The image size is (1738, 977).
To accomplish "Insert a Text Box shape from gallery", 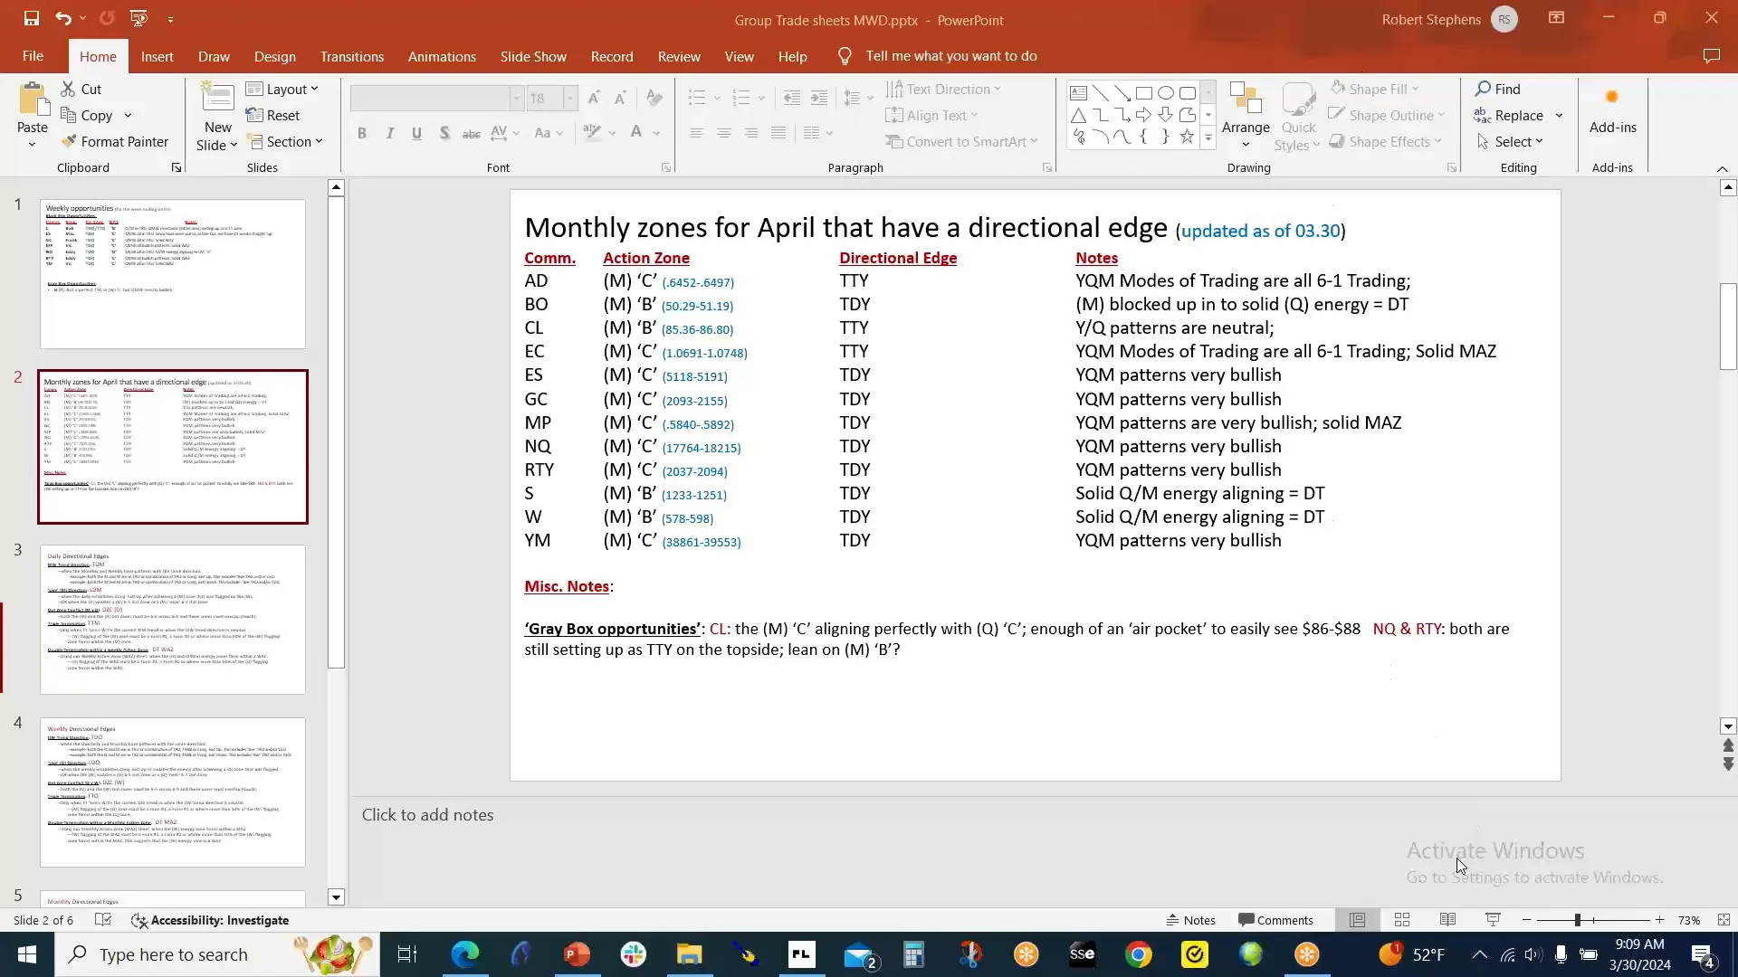I will click(1078, 93).
